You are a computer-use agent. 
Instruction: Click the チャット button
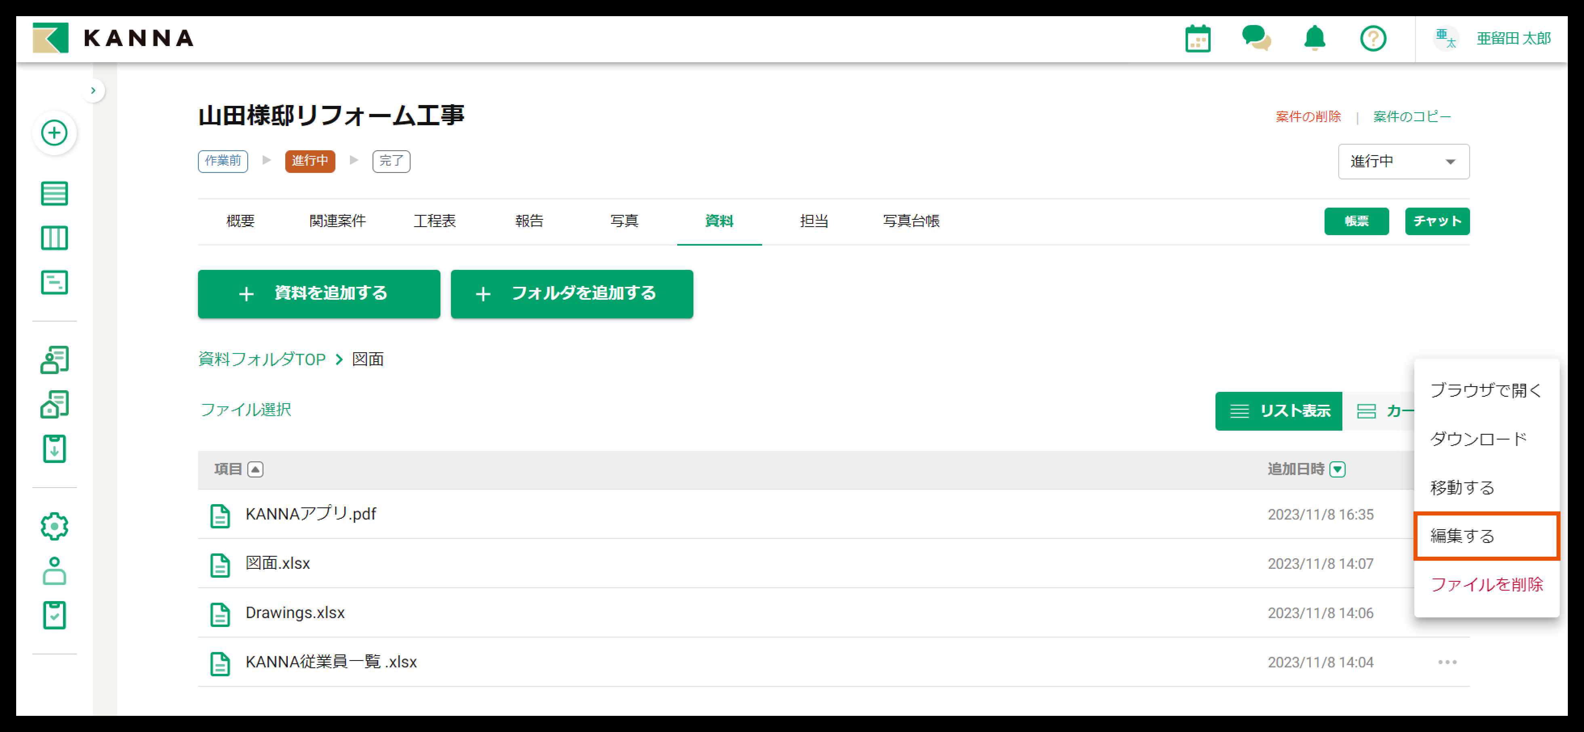tap(1437, 221)
